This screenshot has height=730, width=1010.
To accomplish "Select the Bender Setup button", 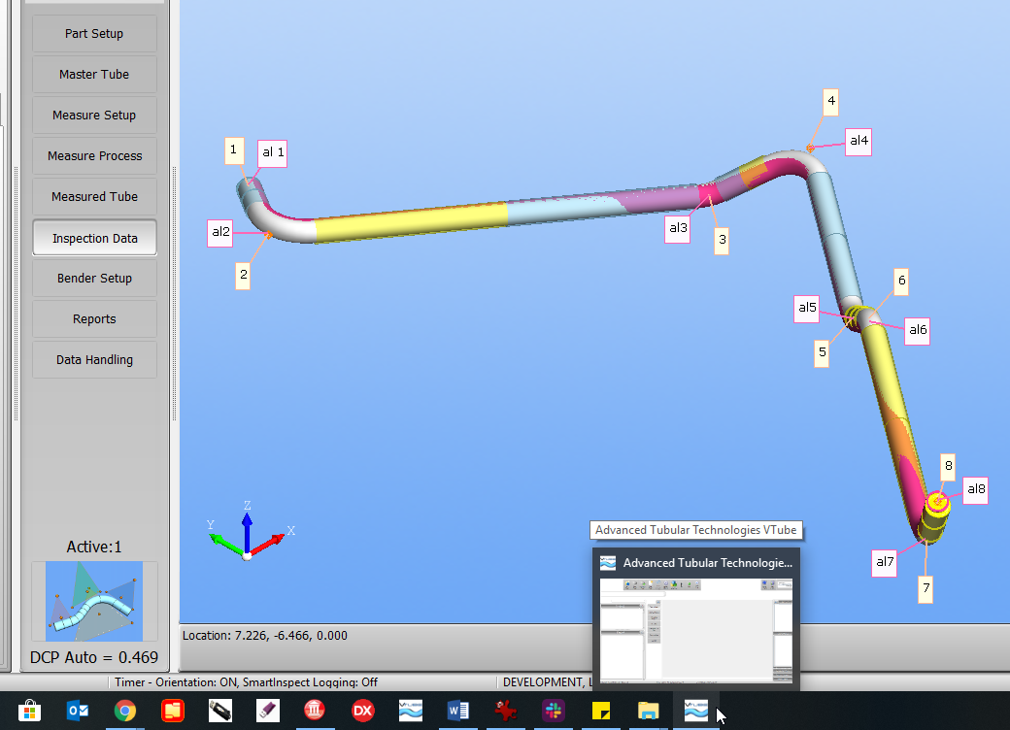I will [94, 279].
